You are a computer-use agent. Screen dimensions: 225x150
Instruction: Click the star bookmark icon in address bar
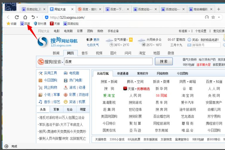tap(213, 17)
